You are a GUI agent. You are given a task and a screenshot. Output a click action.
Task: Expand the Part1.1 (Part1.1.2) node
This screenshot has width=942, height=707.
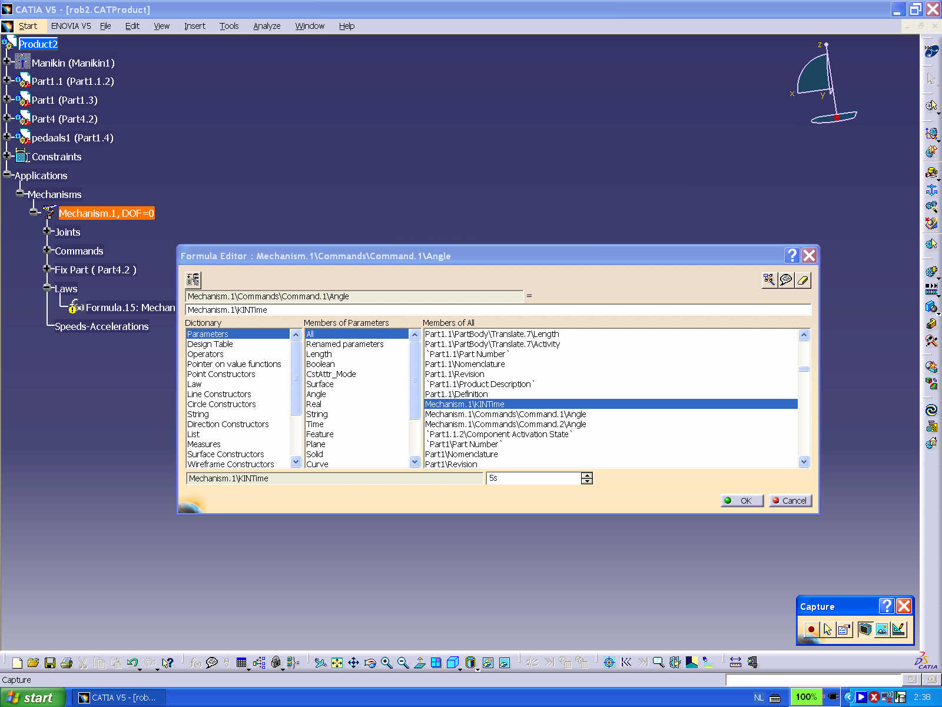click(7, 80)
